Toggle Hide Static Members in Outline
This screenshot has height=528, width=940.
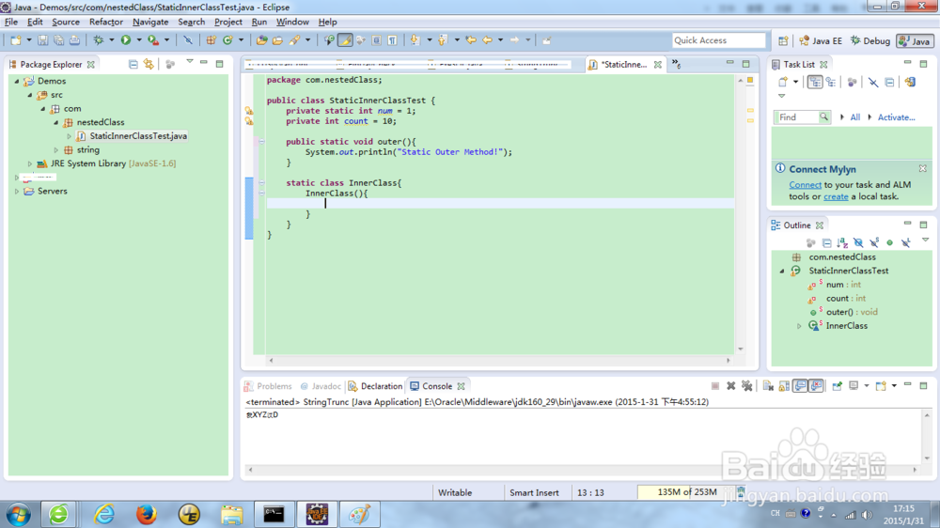[874, 242]
